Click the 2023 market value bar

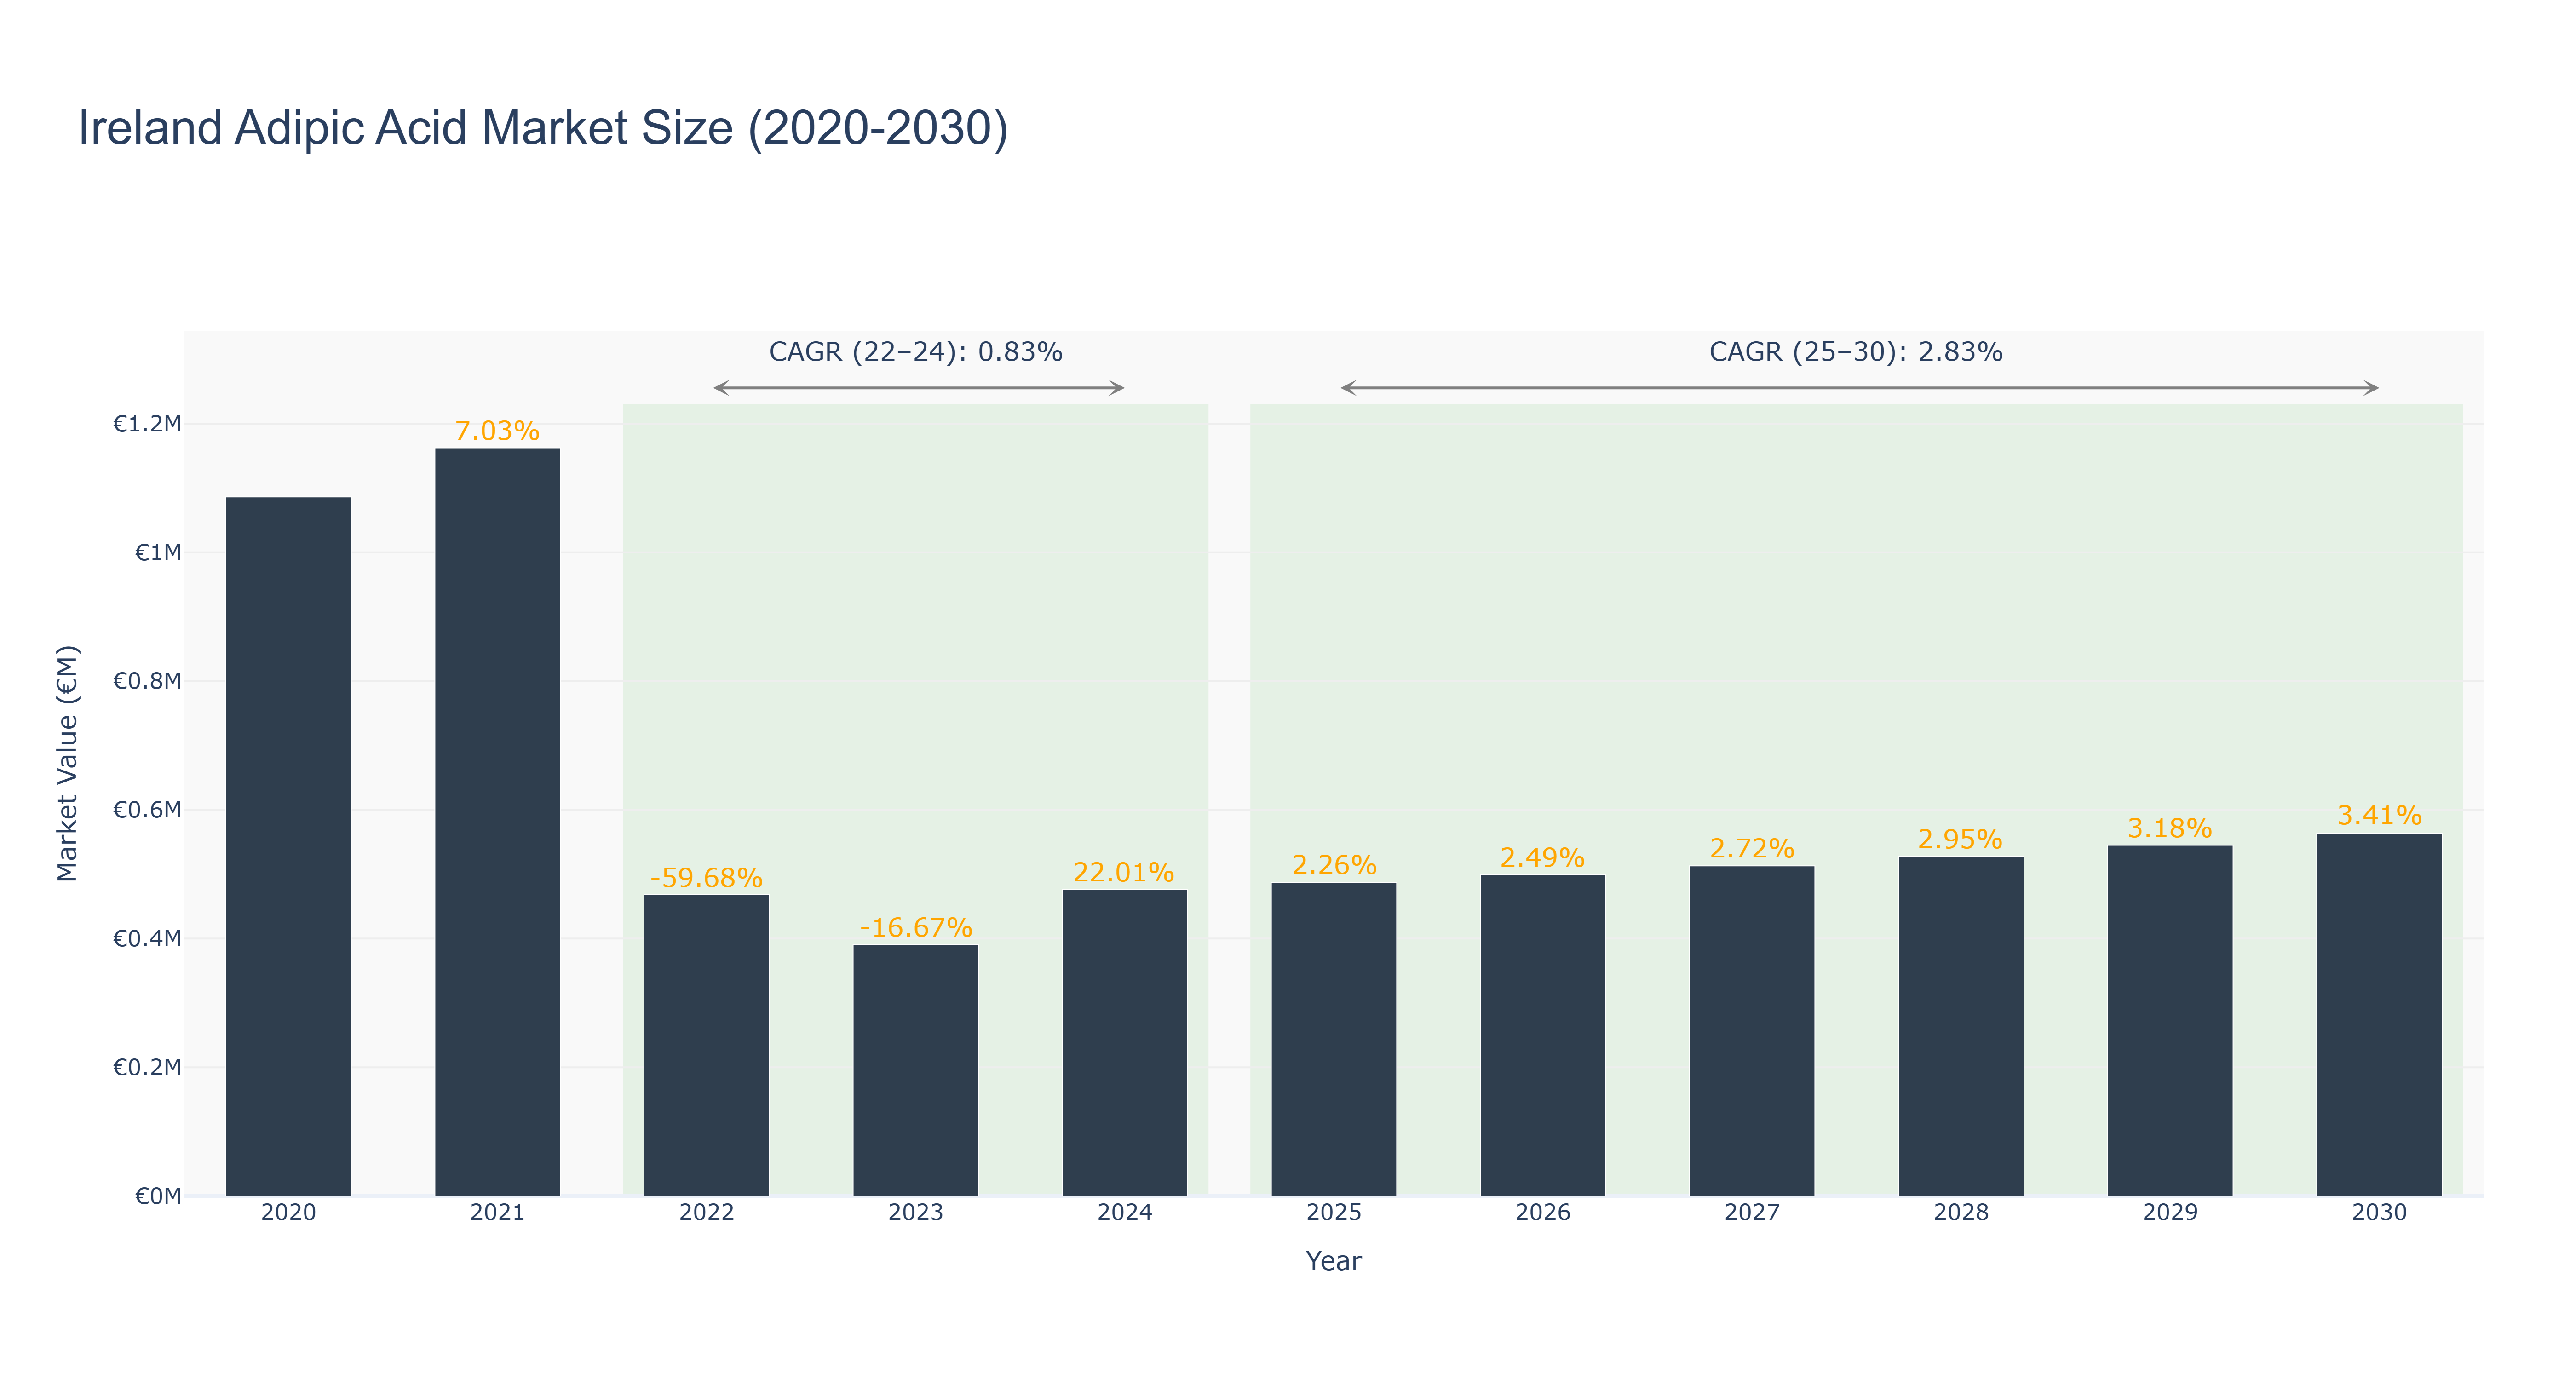click(915, 1070)
